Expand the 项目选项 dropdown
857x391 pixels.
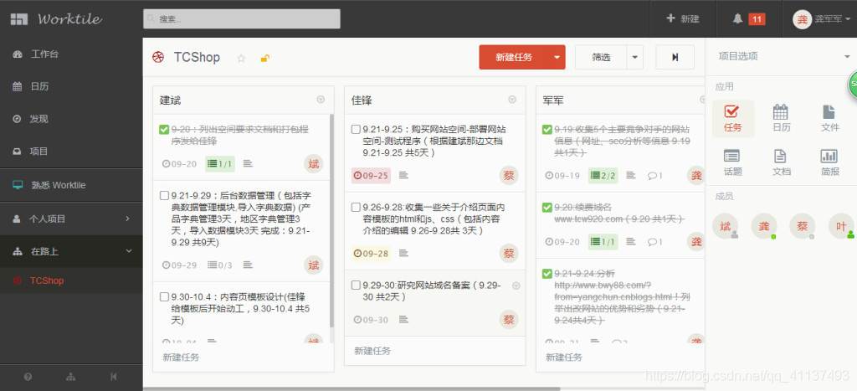(x=847, y=56)
